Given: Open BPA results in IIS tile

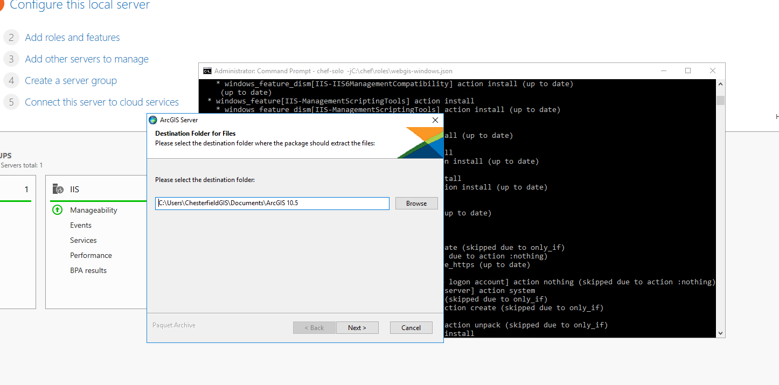Looking at the screenshot, I should coord(88,270).
